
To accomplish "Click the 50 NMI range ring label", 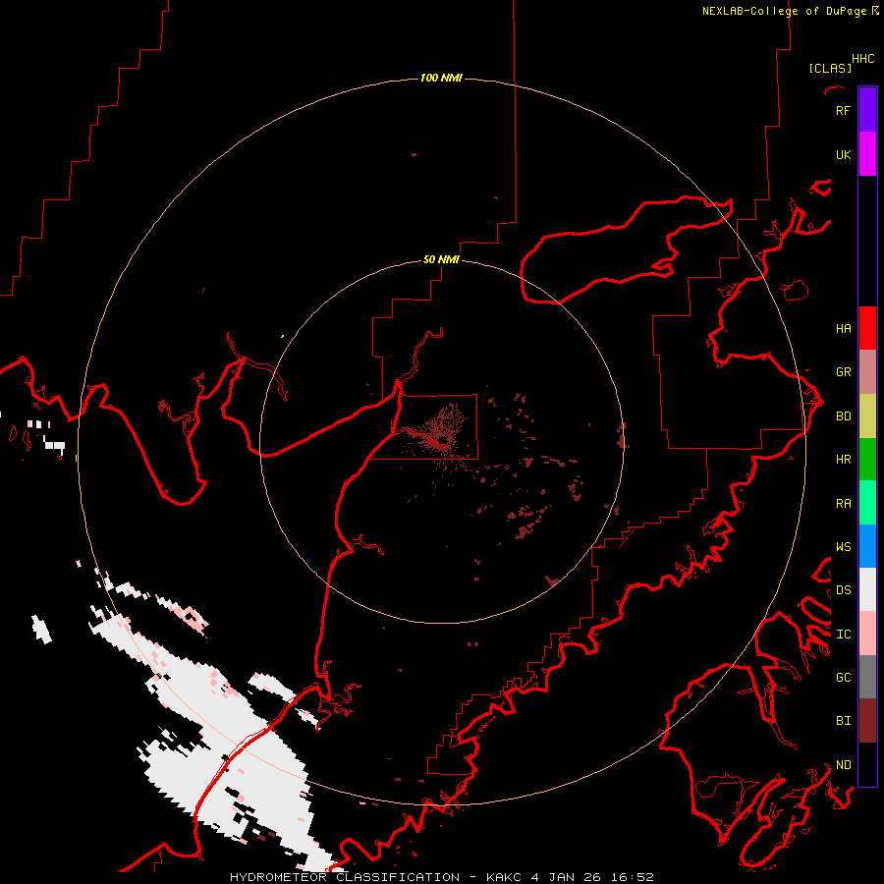I will point(441,259).
